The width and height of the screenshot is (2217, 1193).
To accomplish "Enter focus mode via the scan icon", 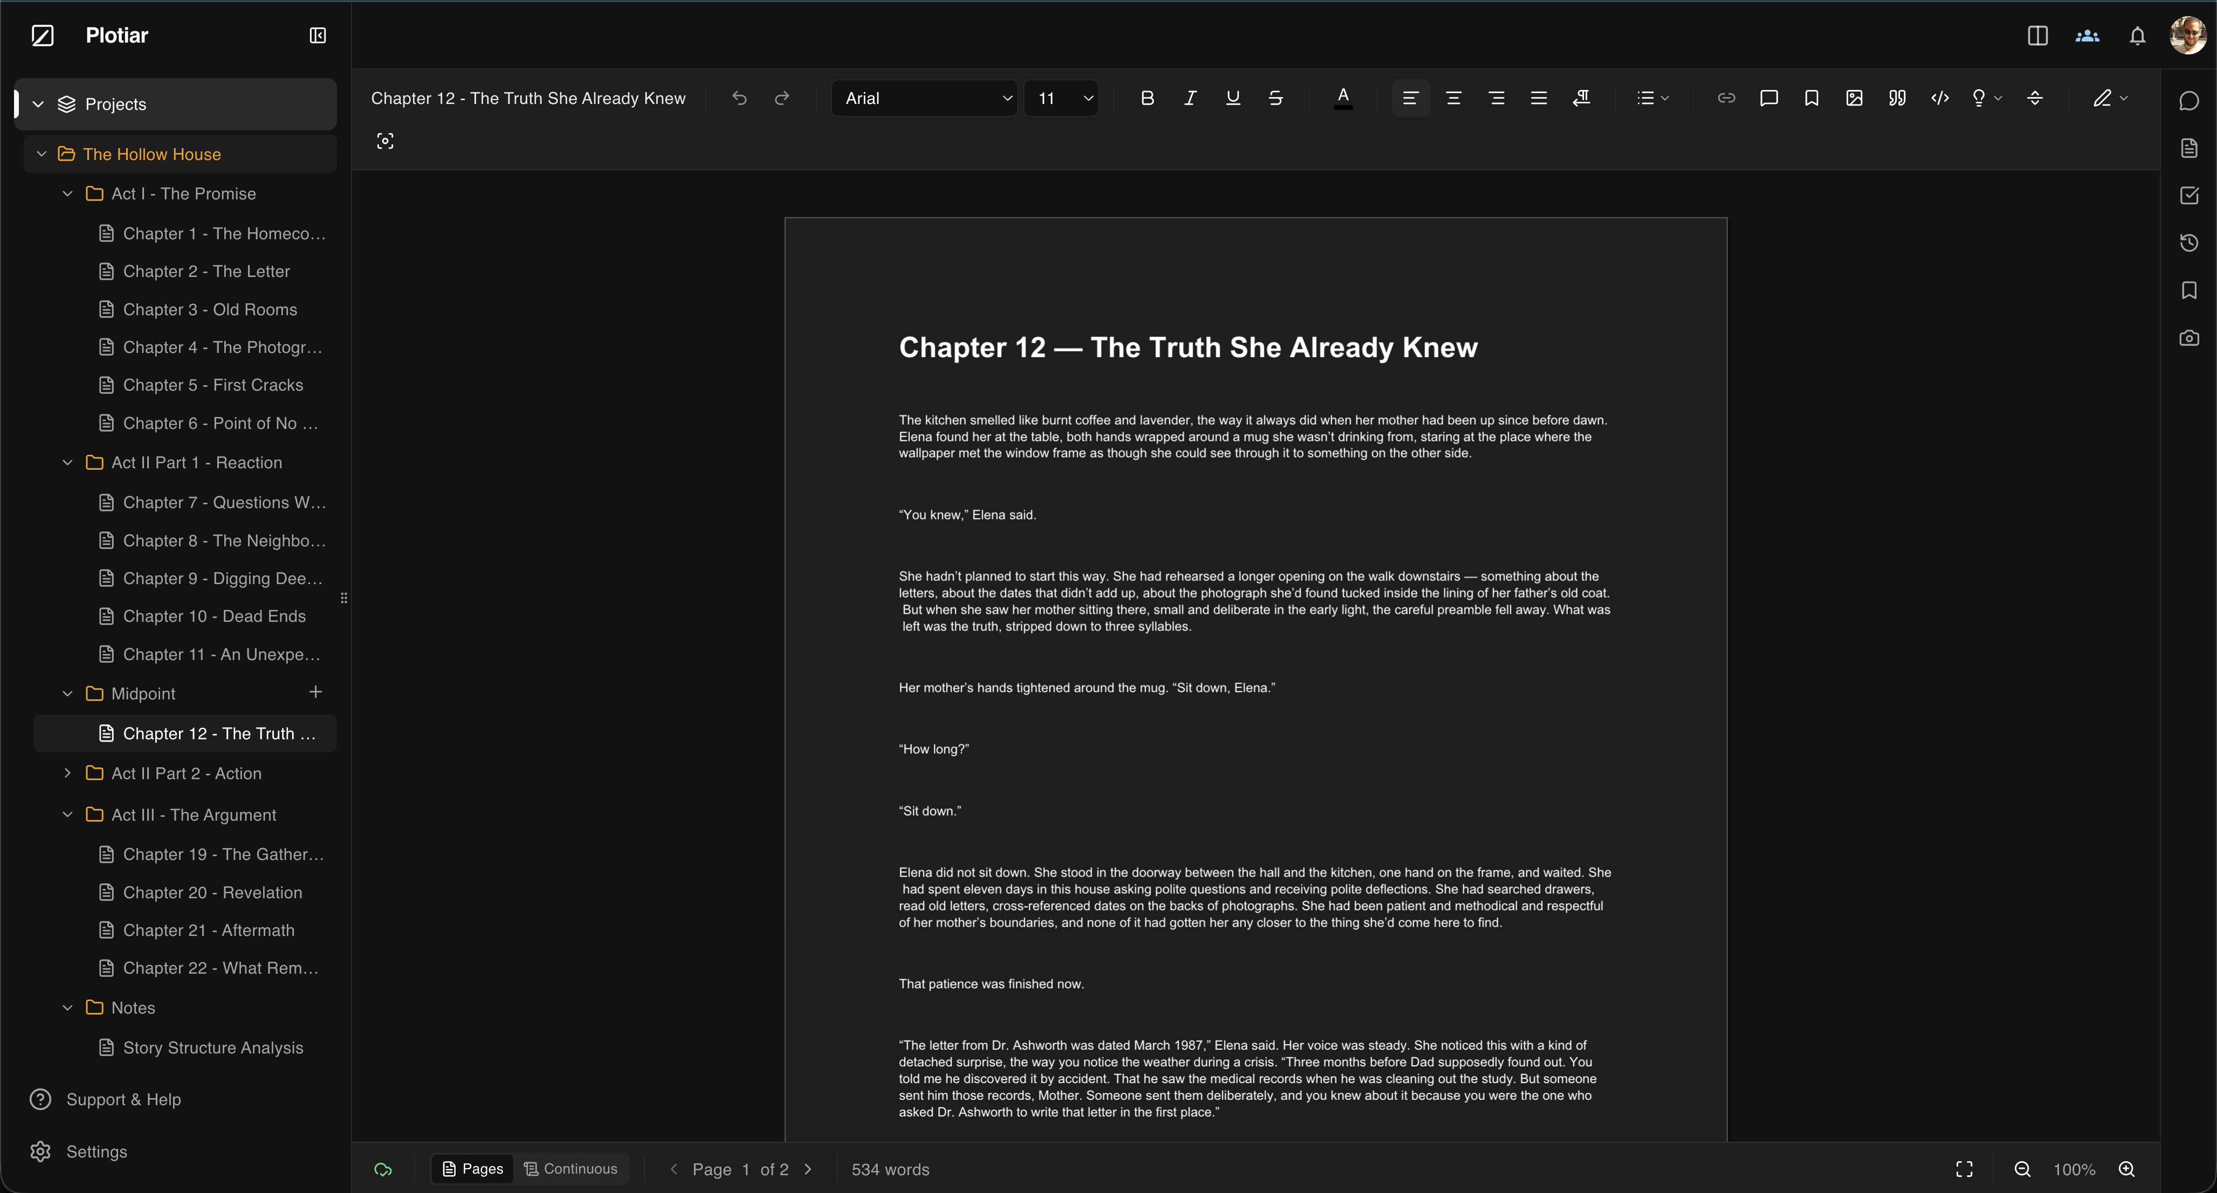I will 385,141.
